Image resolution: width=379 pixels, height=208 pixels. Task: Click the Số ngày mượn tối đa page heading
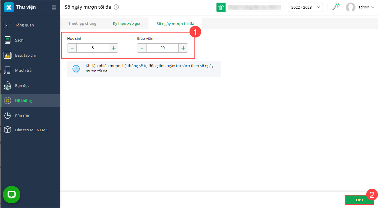click(88, 7)
